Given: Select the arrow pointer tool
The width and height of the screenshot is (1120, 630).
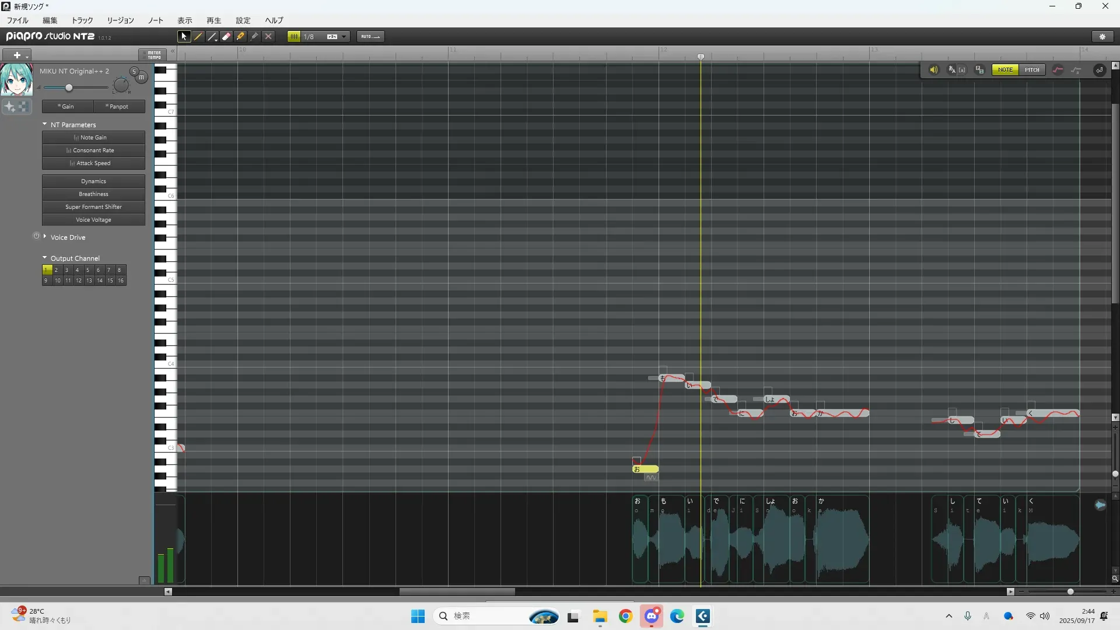Looking at the screenshot, I should [184, 36].
